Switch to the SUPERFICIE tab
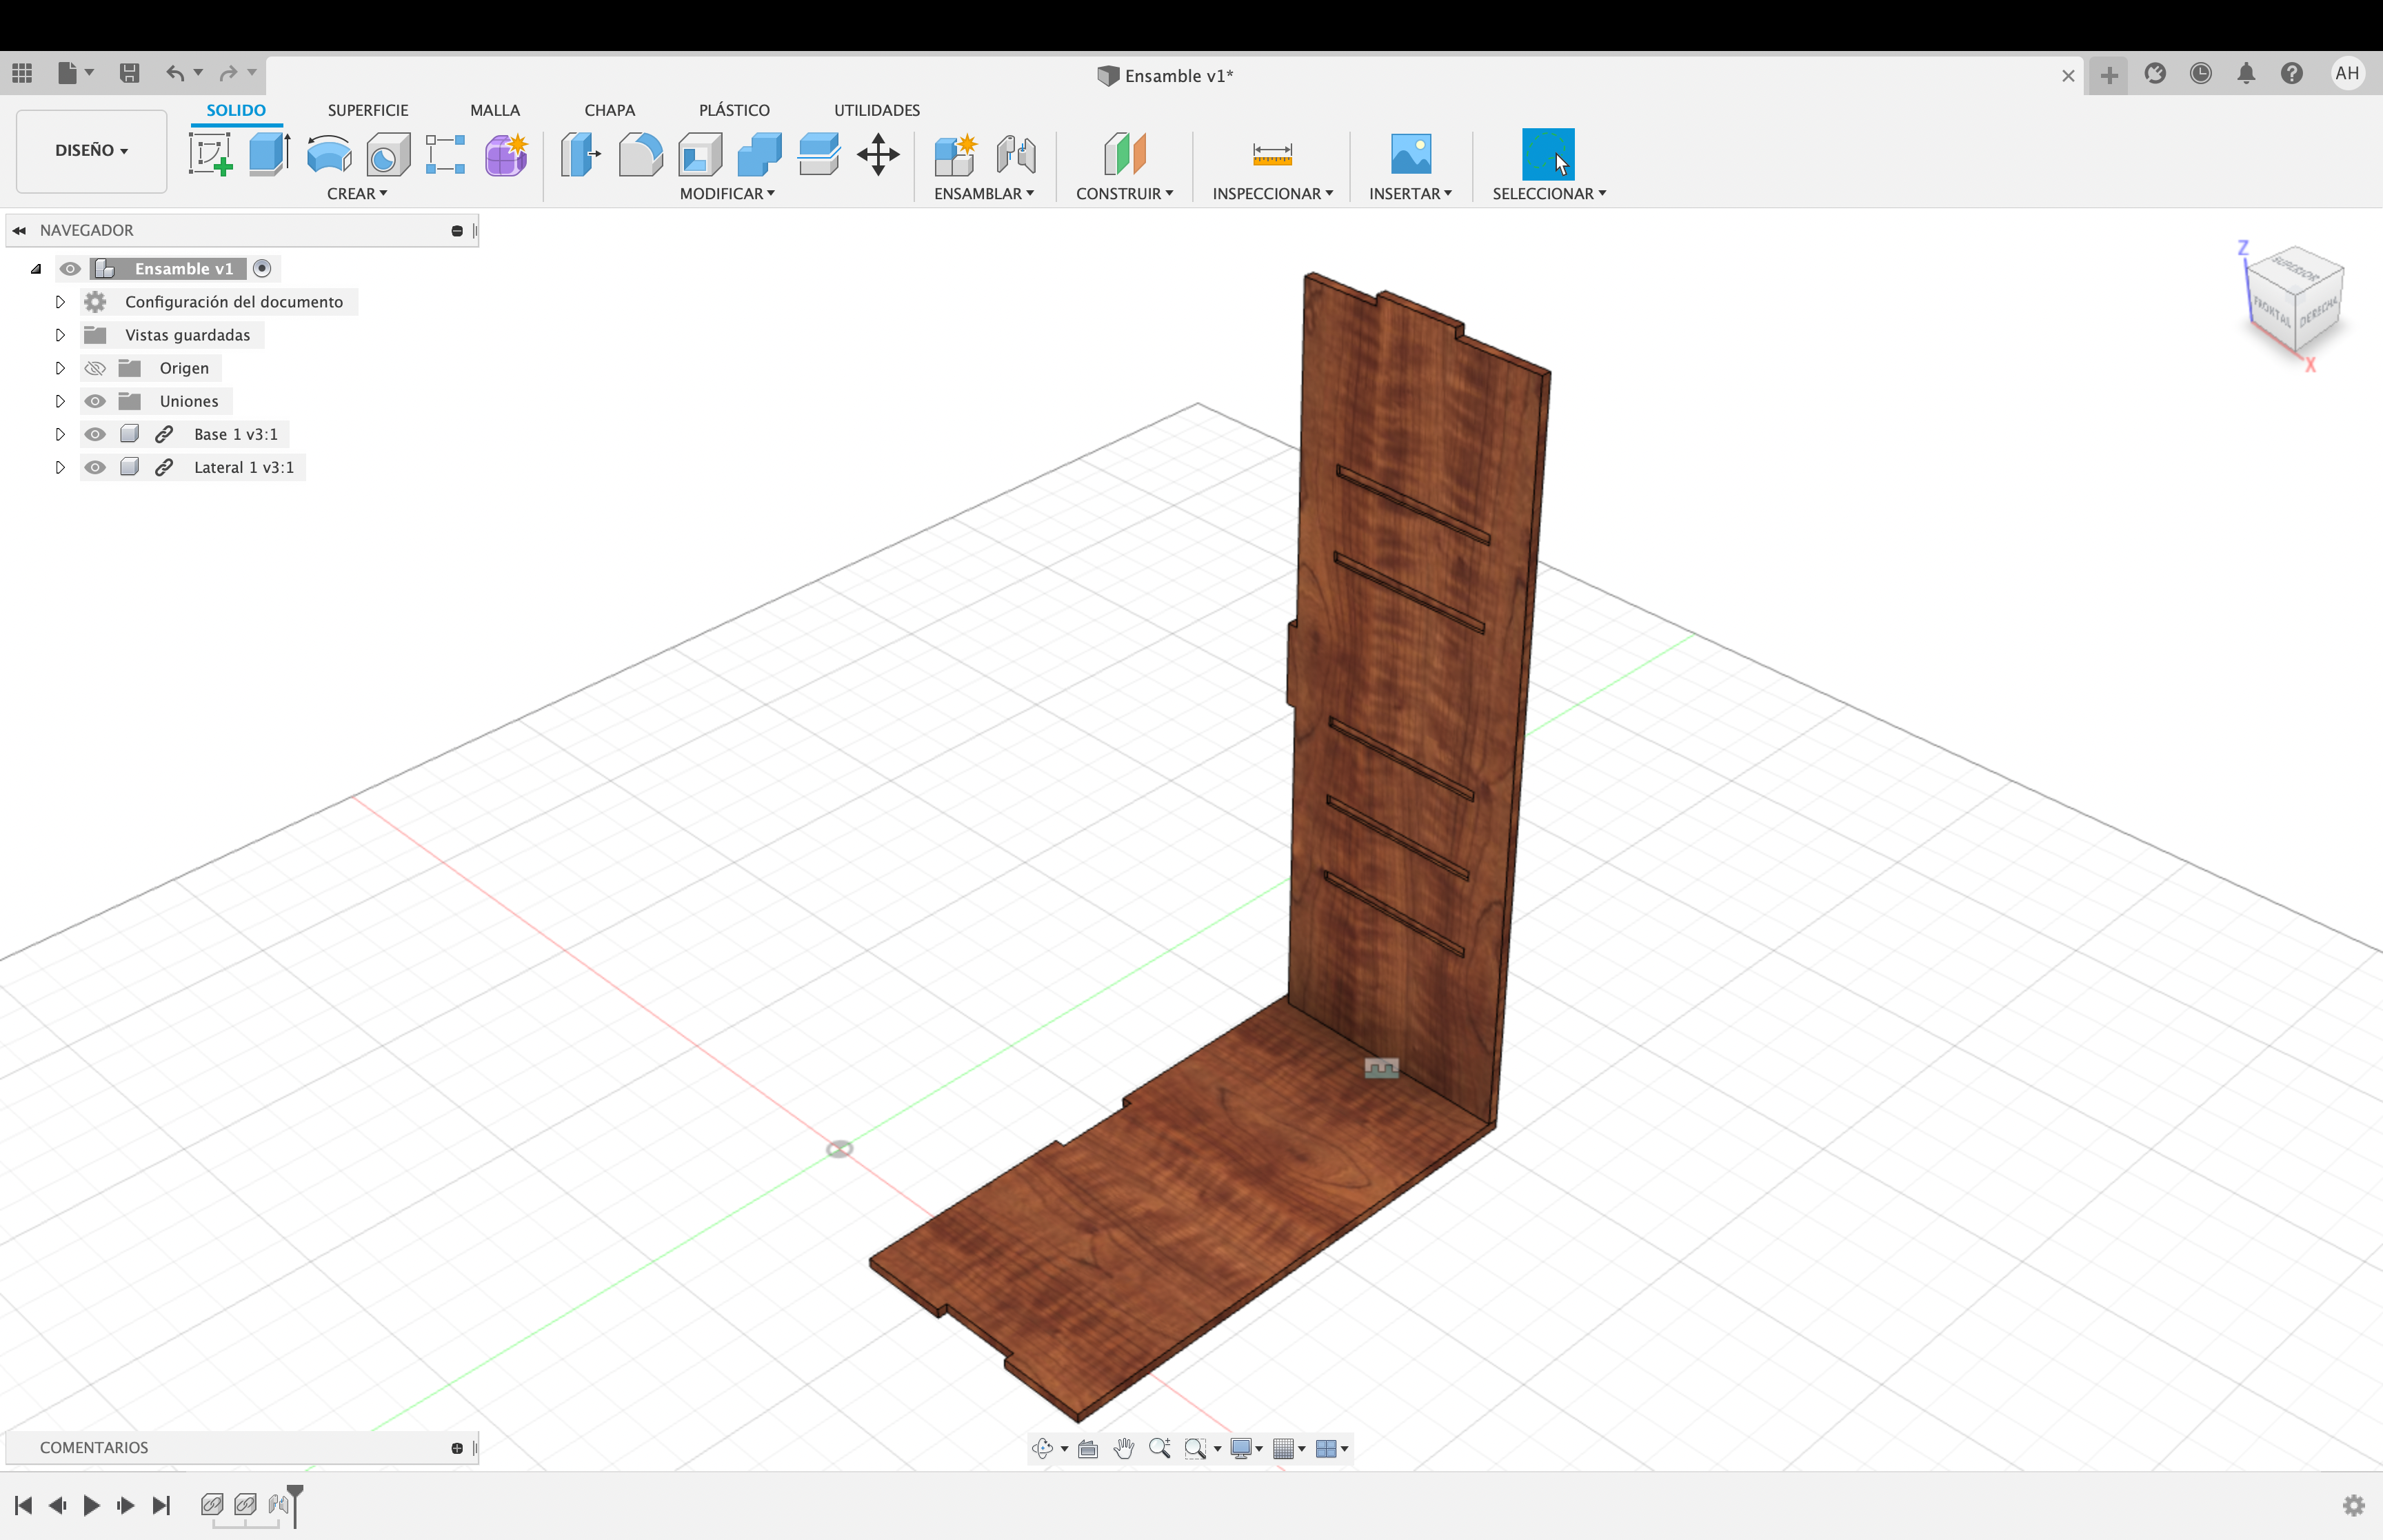This screenshot has width=2383, height=1540. (x=368, y=110)
